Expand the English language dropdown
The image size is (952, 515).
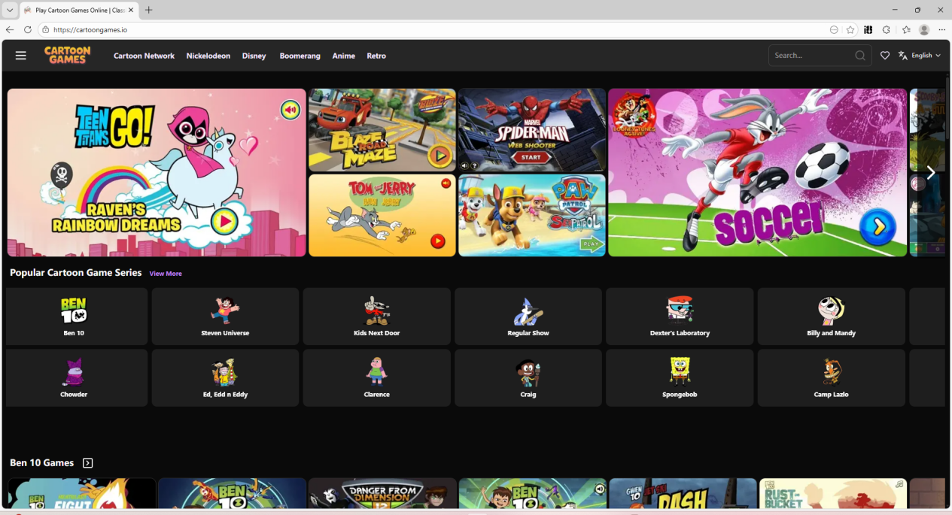pos(926,56)
